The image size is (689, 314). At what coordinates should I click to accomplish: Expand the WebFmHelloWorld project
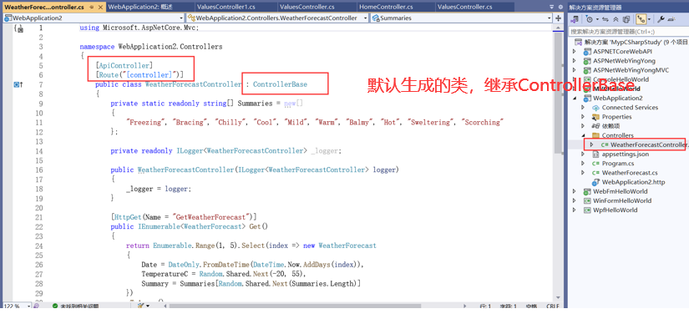(574, 191)
